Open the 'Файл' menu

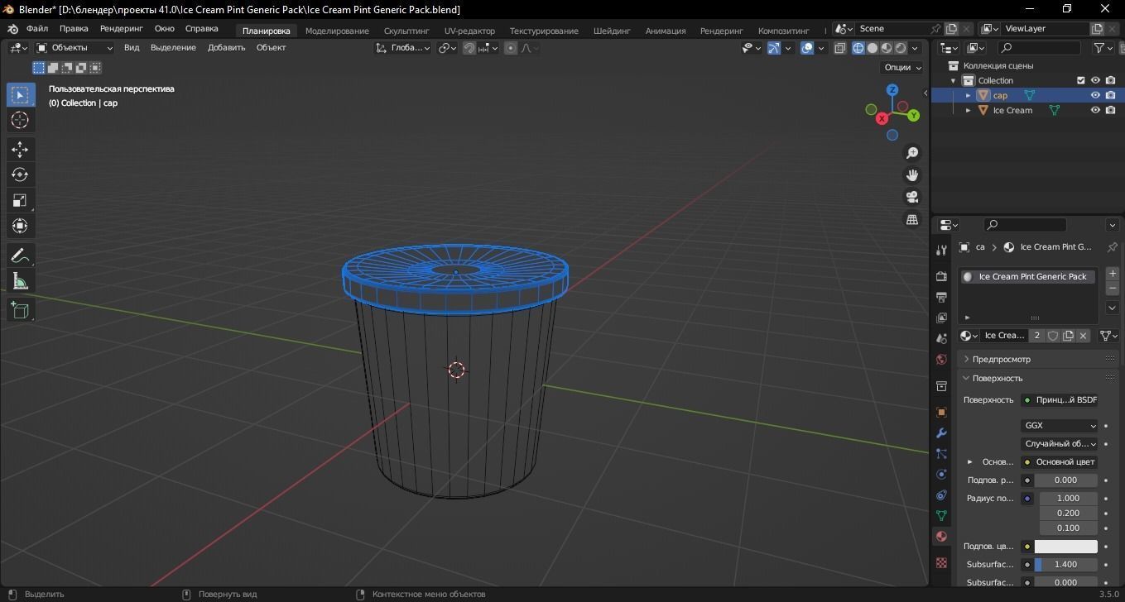tap(37, 29)
